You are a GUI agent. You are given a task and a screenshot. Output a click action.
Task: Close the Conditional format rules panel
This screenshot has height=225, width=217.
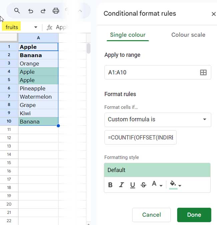click(x=214, y=14)
